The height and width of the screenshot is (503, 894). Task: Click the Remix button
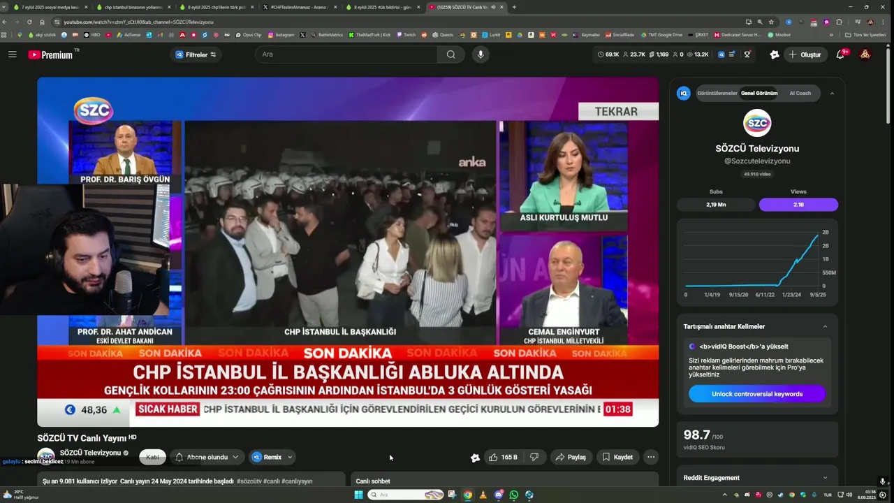(x=266, y=457)
